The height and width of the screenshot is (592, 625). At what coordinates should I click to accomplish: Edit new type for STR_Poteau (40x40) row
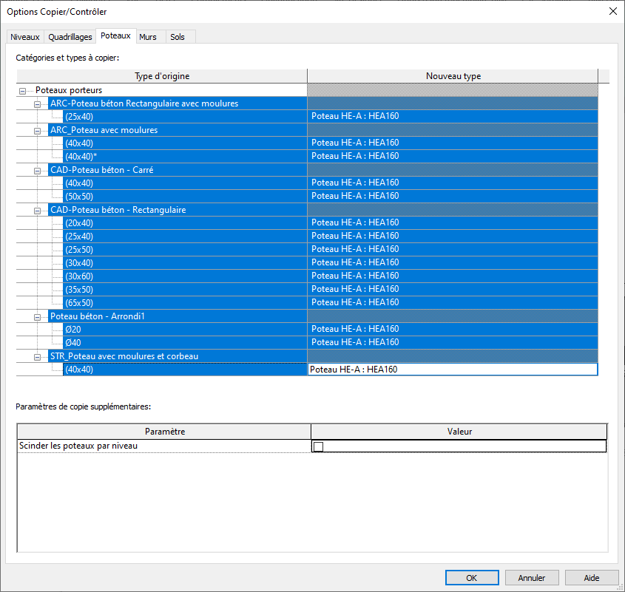[x=452, y=370]
